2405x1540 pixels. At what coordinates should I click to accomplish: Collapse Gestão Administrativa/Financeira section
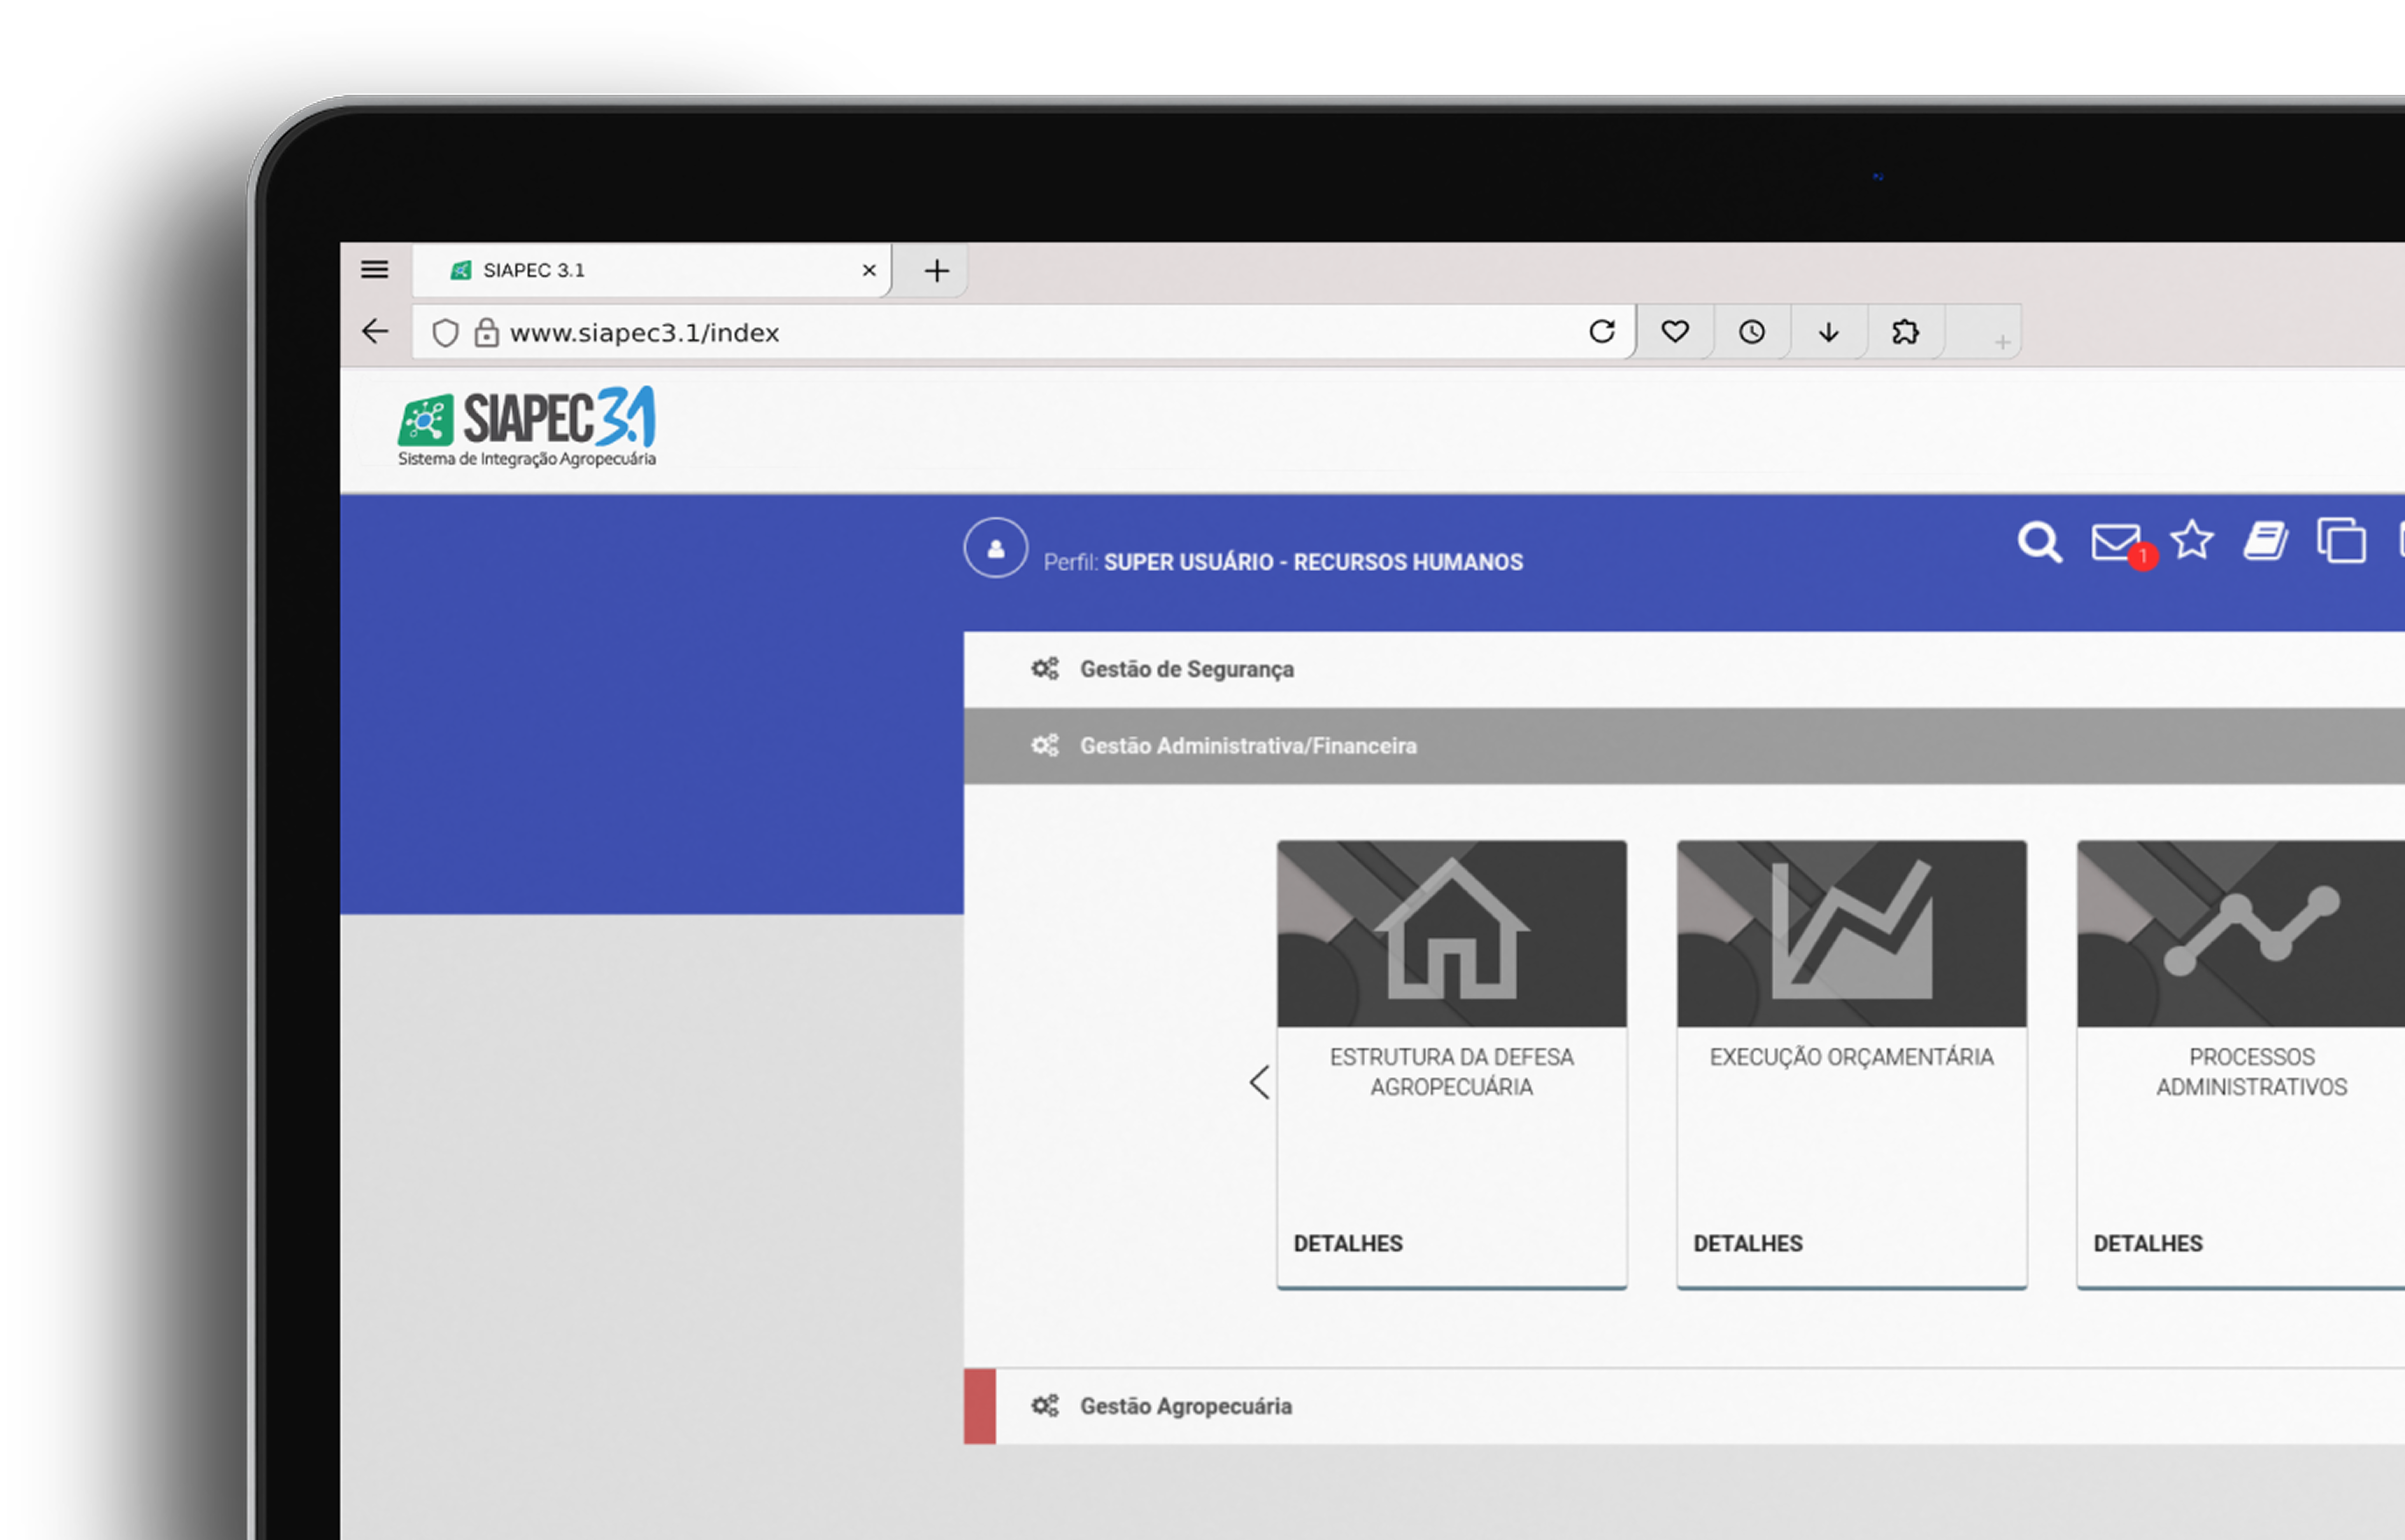pos(1684,746)
